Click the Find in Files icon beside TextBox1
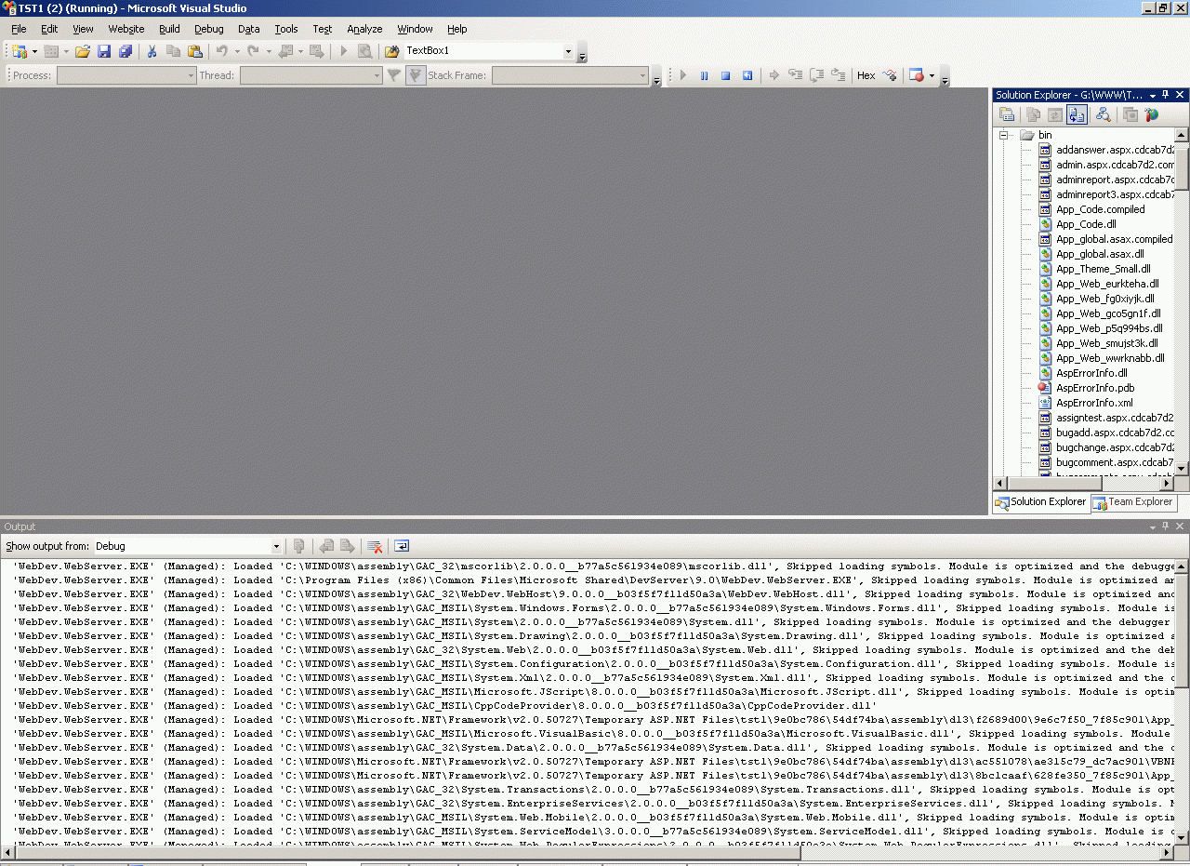1190x866 pixels. pos(392,51)
